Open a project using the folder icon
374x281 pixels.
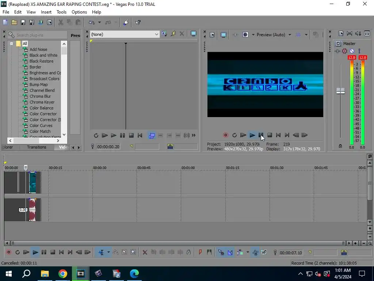click(14, 22)
